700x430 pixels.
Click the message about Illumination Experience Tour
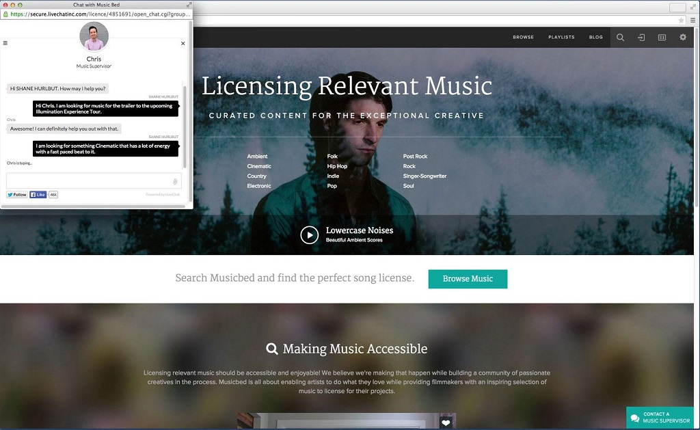tap(105, 109)
